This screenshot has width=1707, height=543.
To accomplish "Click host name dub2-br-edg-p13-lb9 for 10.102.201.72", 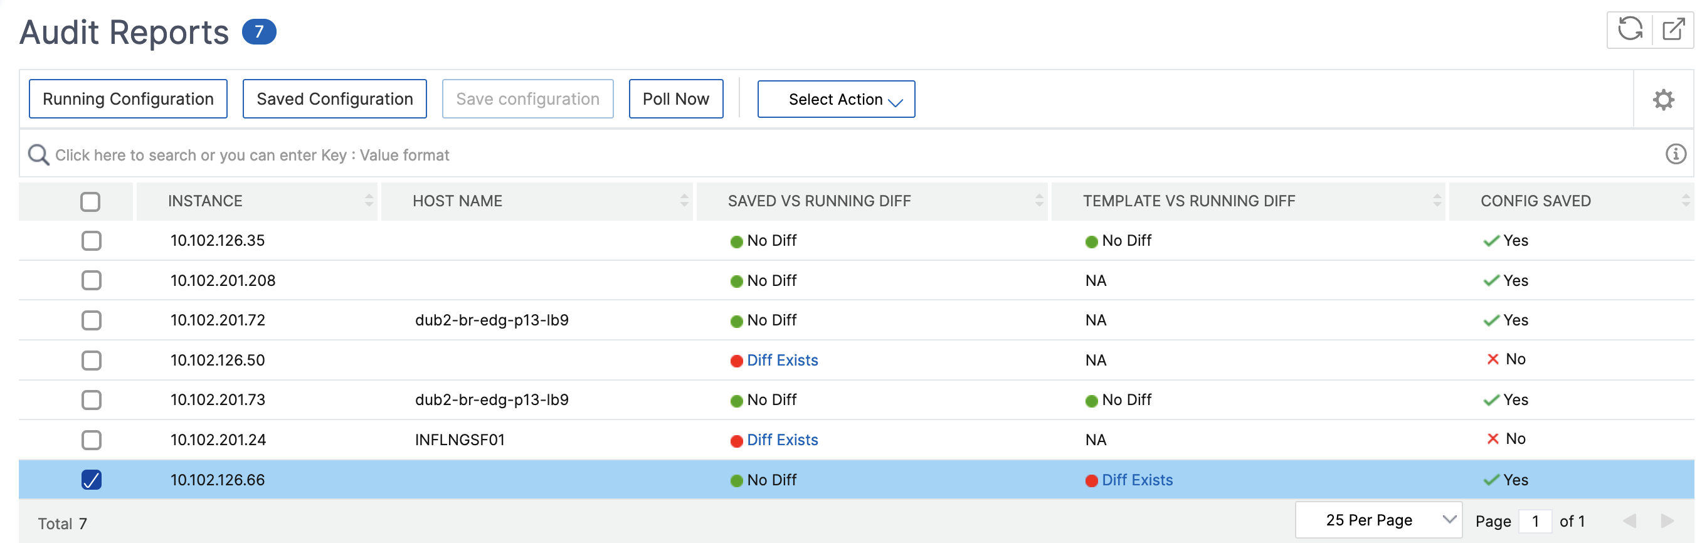I will (492, 320).
